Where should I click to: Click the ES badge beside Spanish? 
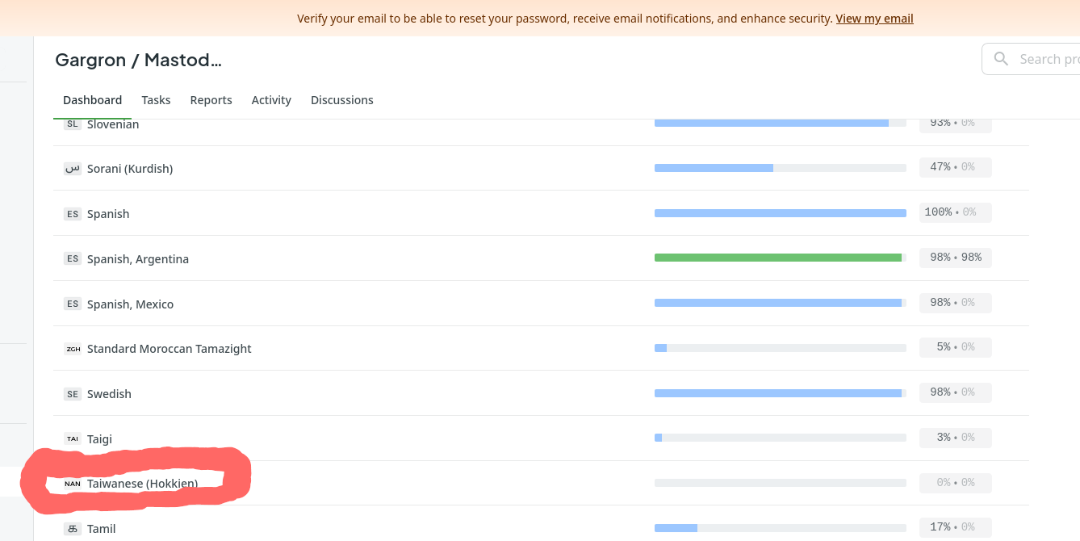click(73, 214)
